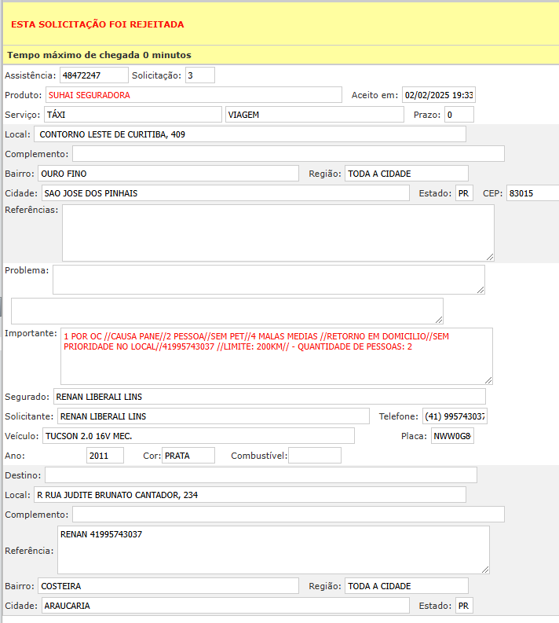Click the Serviço field containing TÁXI
Viewport: 559px width, 623px height.
click(x=132, y=115)
